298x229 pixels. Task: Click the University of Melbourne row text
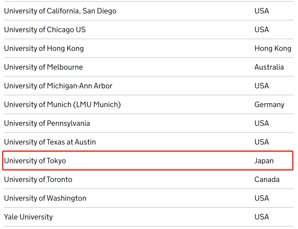[x=43, y=67]
